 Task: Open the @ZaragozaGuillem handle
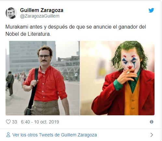tap(40, 16)
